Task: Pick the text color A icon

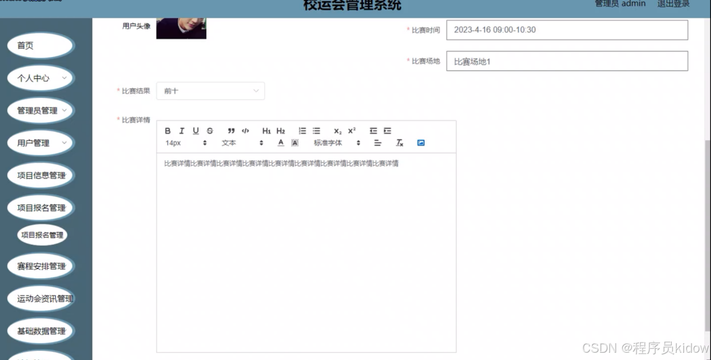Action: click(x=281, y=143)
